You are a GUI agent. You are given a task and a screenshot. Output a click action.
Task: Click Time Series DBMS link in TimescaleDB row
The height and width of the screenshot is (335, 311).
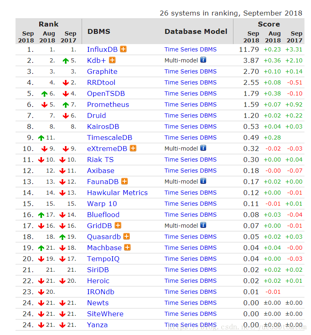click(191, 138)
